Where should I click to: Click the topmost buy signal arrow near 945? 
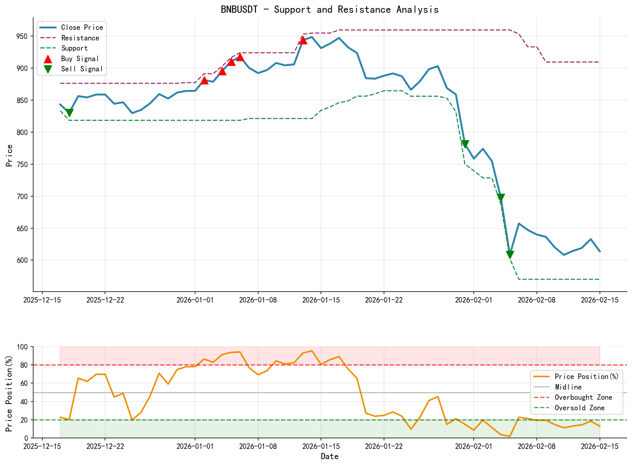(303, 40)
